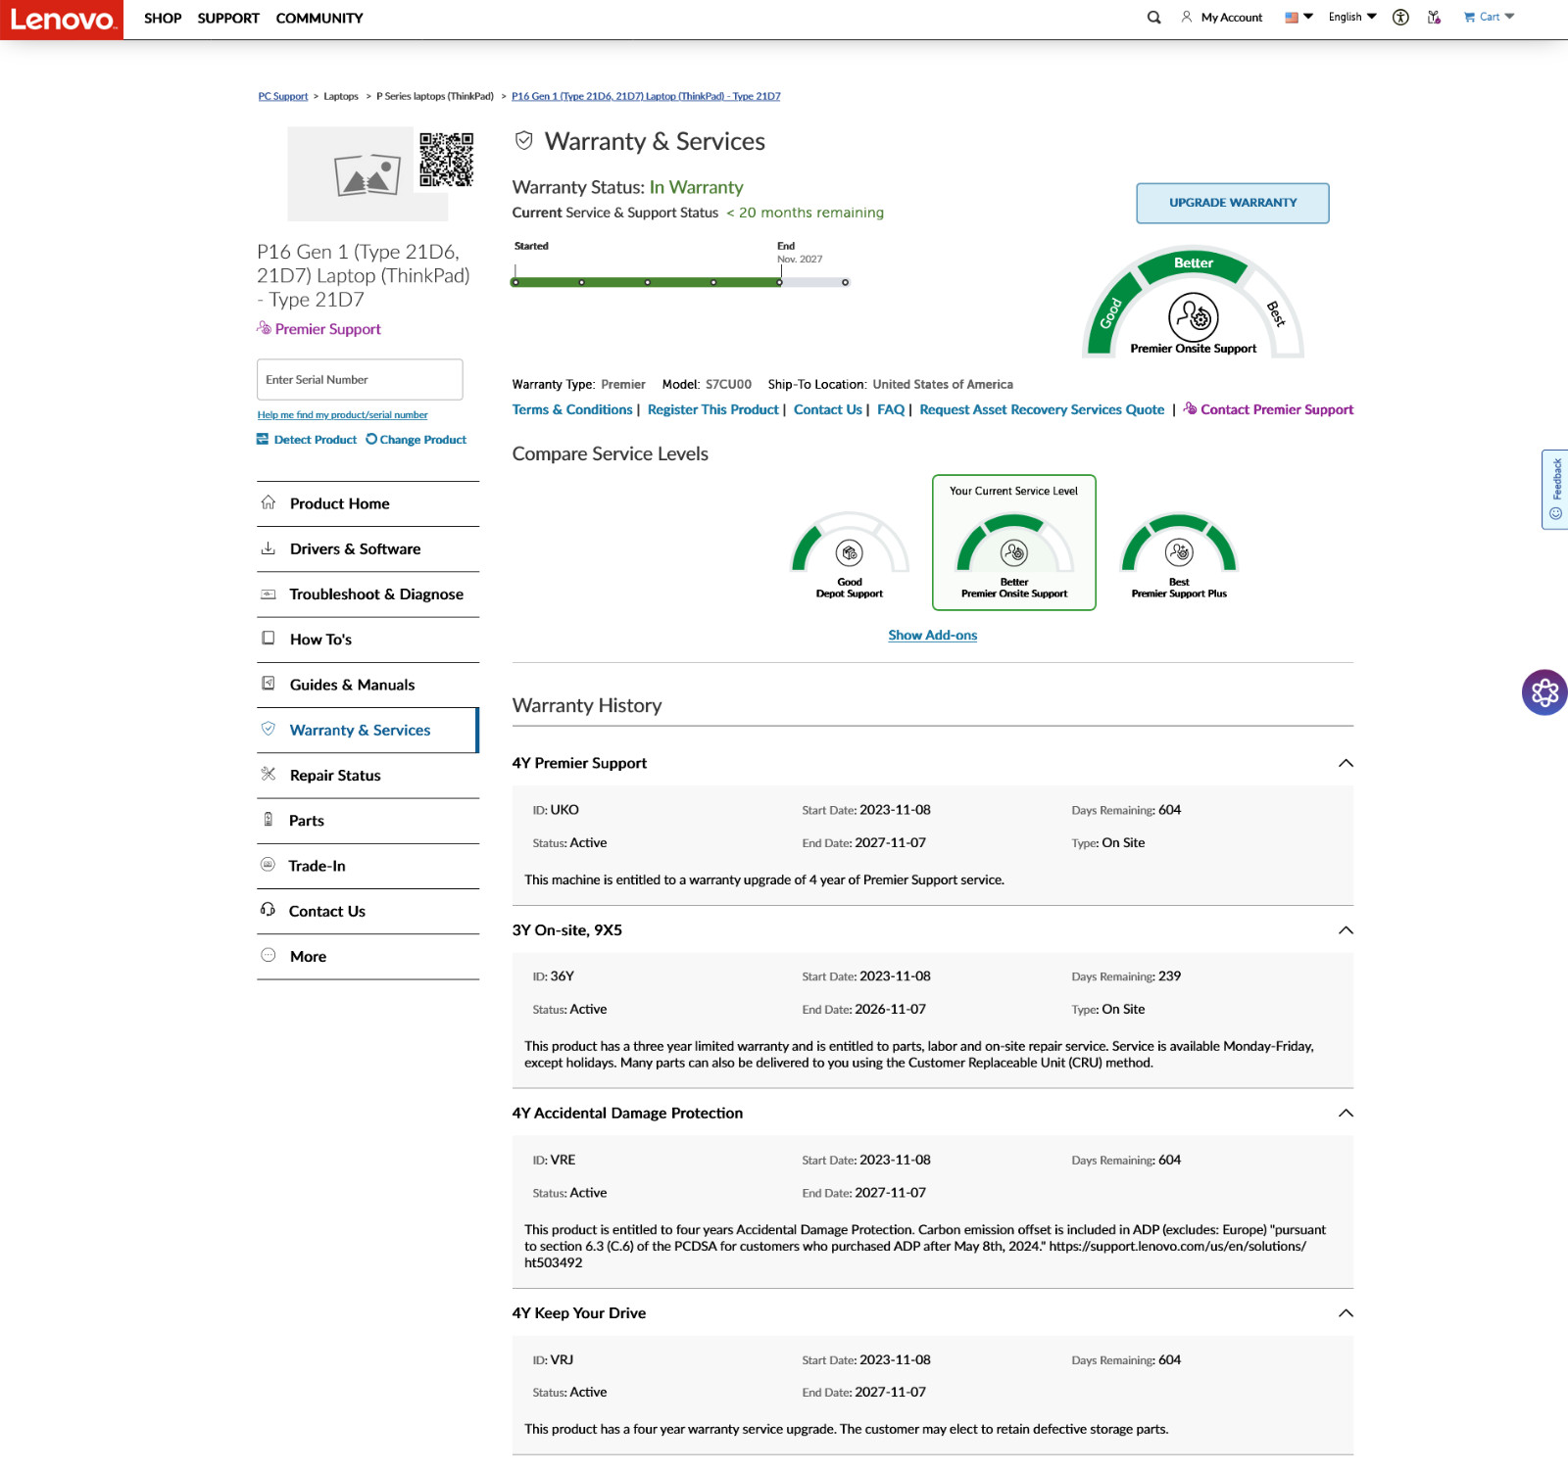
Task: Click the Parts icon in sidebar
Action: pos(269,820)
